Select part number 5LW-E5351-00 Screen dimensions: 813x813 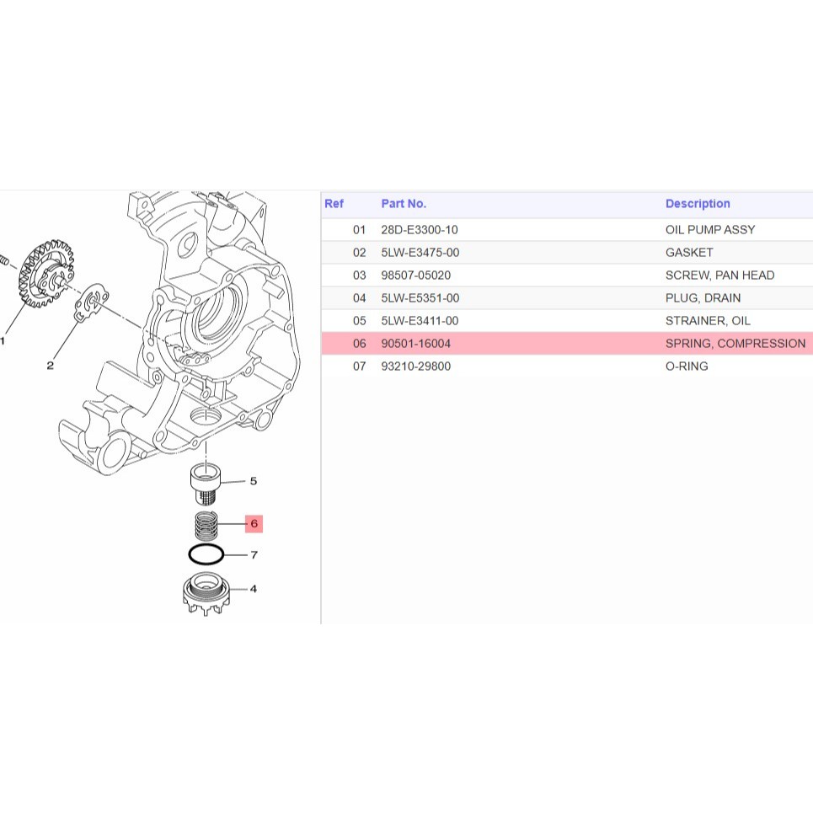(420, 298)
